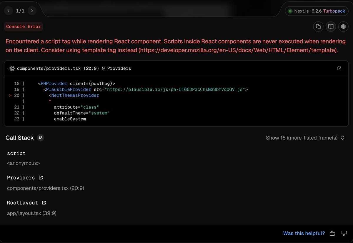Click Next.js 16.2.6 Turbopack badge

(317, 11)
